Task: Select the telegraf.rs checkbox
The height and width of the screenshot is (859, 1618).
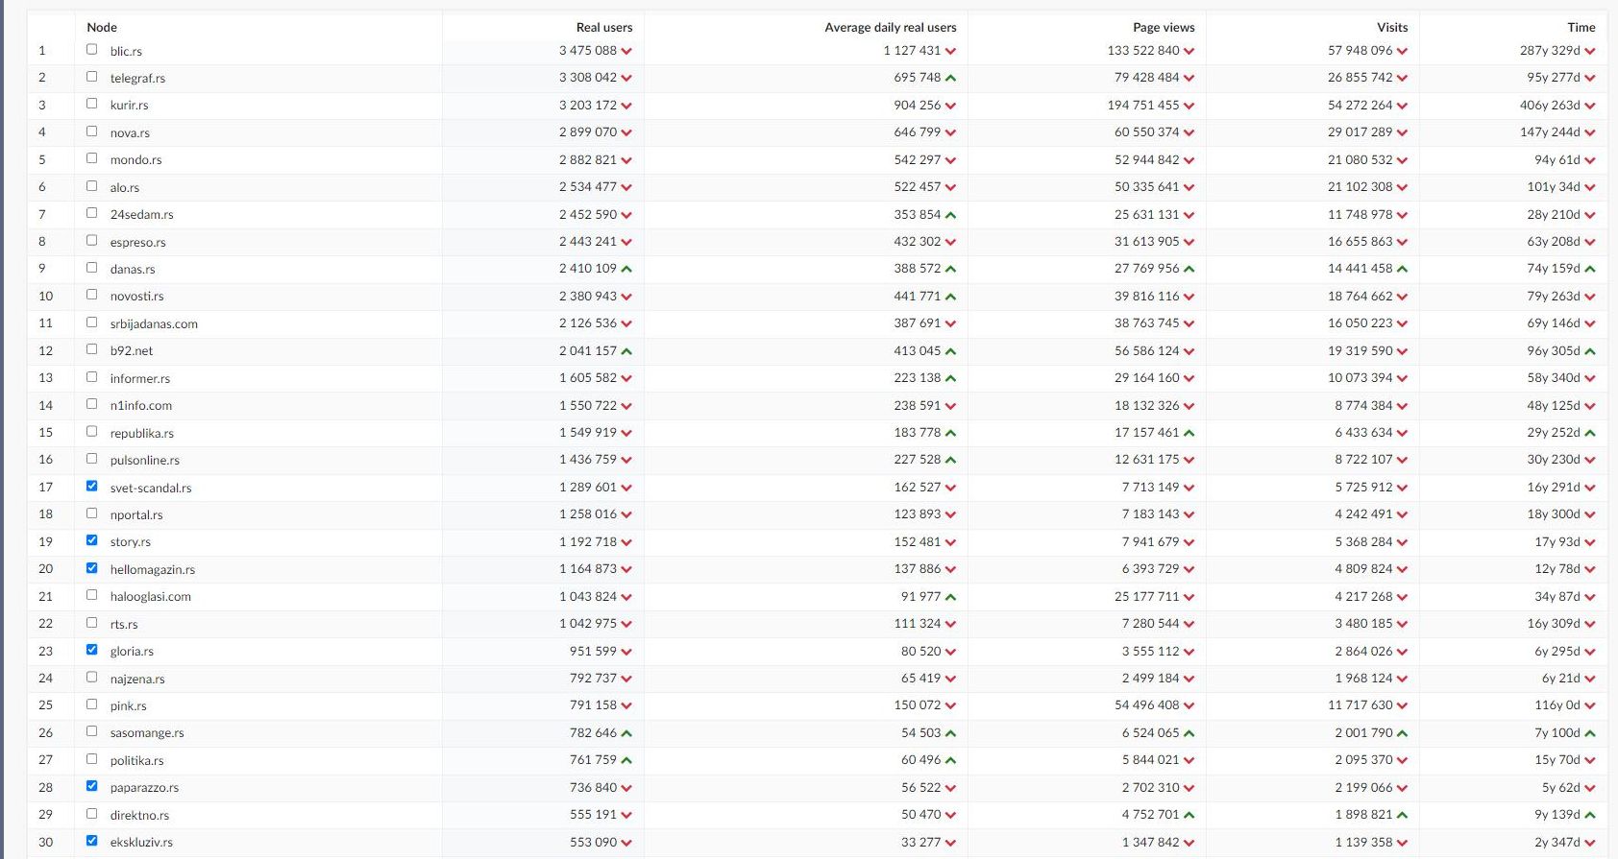Action: 92,76
